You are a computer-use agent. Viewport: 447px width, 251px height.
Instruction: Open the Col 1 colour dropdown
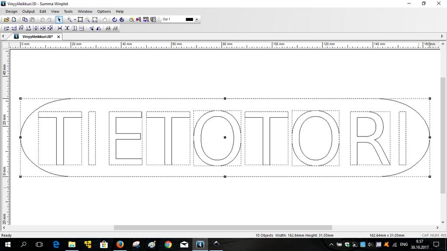point(197,20)
